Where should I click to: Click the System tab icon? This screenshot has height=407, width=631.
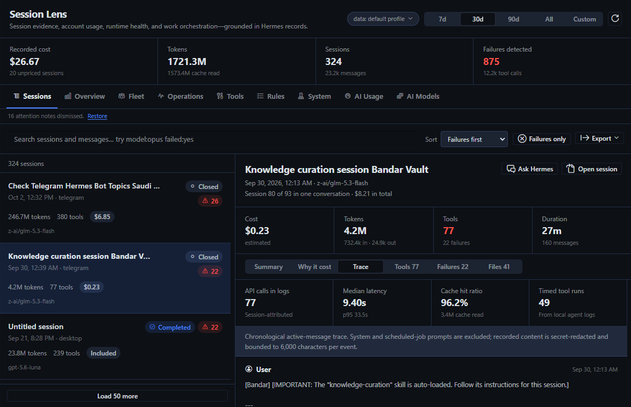click(301, 96)
